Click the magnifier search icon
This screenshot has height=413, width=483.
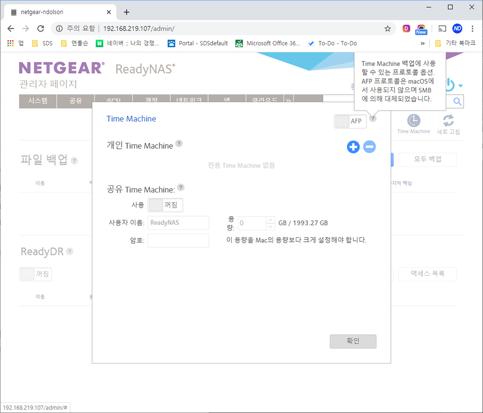457,101
